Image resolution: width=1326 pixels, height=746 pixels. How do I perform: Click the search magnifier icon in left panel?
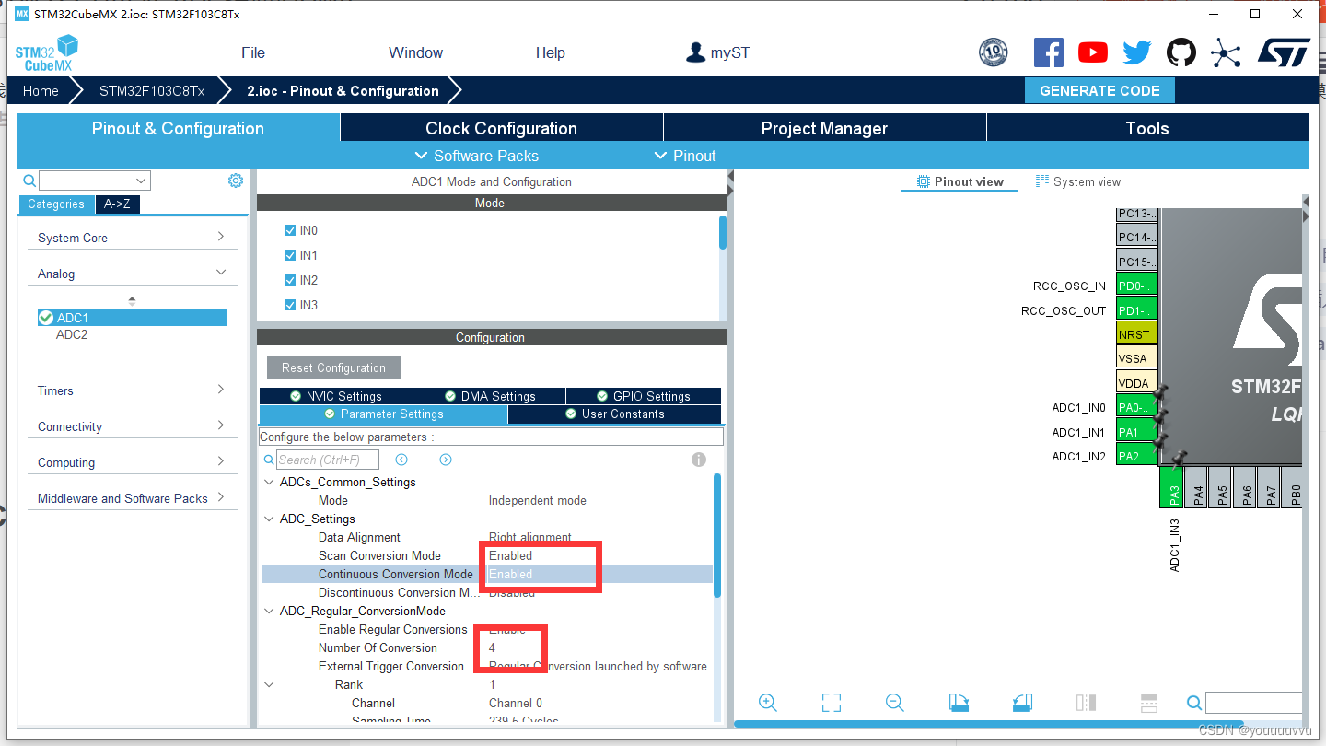[x=29, y=181]
